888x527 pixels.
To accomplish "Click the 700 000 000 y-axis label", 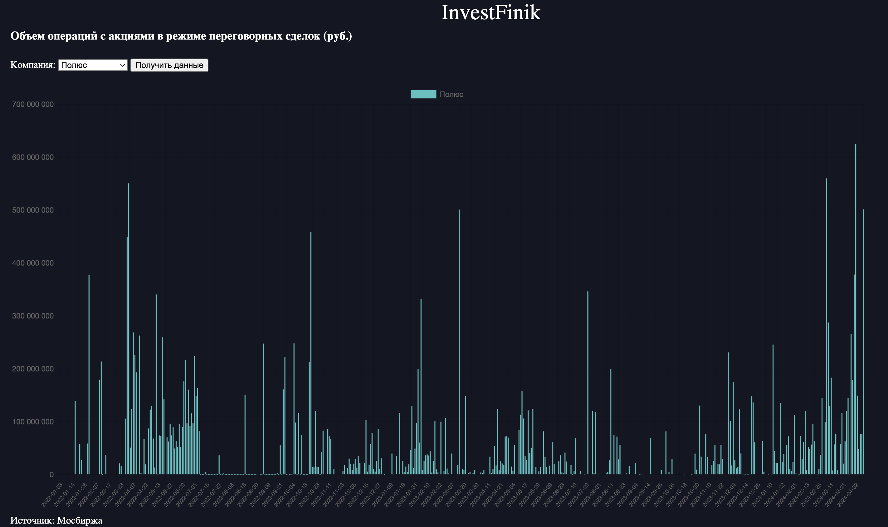I will click(x=33, y=104).
